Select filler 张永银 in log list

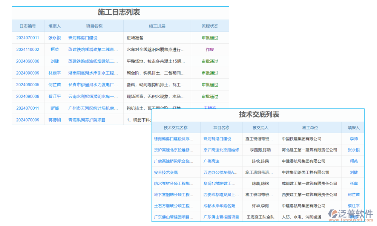[x=55, y=38]
